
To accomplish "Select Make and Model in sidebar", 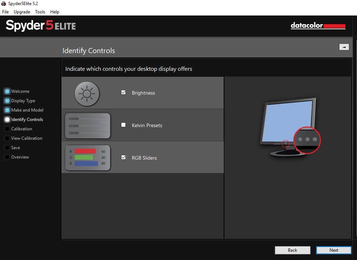I will tap(27, 110).
